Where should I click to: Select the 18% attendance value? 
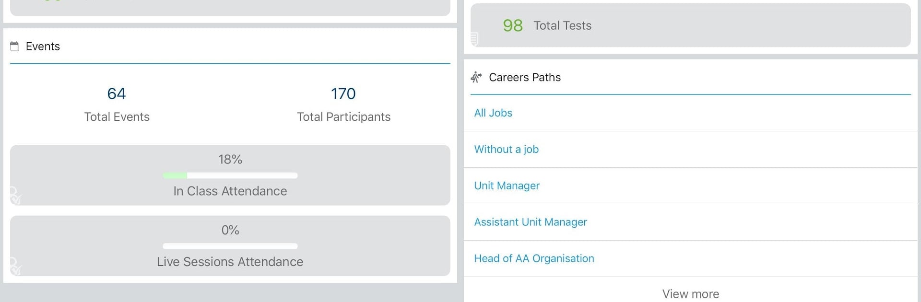(x=230, y=159)
